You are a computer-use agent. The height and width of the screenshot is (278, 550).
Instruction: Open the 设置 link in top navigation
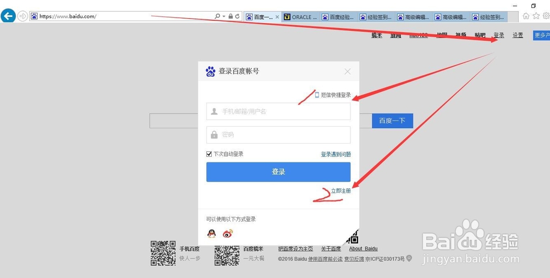[518, 35]
